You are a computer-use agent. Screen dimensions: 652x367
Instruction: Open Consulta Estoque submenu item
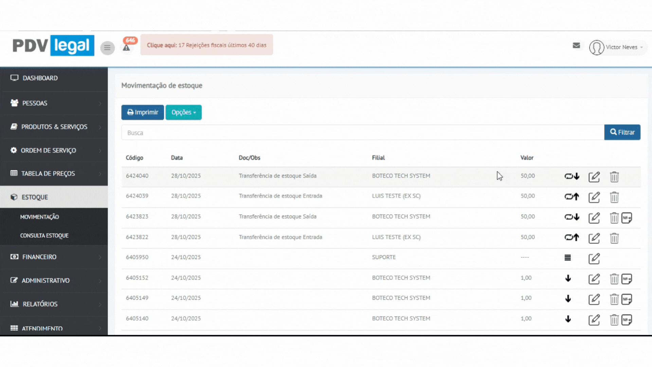coord(44,235)
